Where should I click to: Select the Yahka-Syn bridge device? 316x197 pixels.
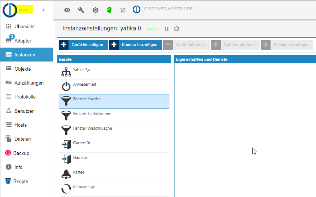tap(114, 72)
